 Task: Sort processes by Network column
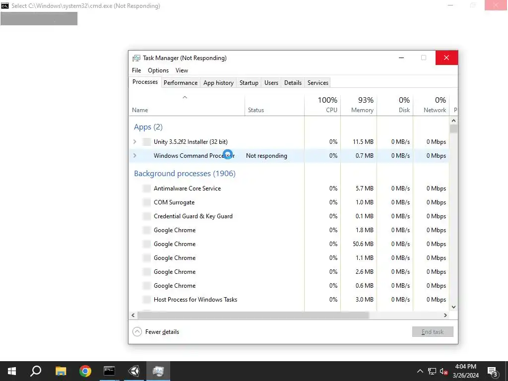(x=431, y=105)
